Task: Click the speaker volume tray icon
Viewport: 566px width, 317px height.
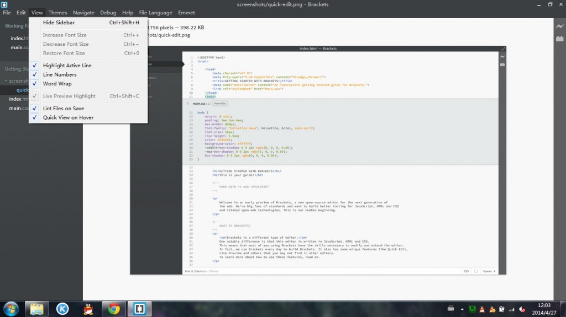Action: (522, 309)
